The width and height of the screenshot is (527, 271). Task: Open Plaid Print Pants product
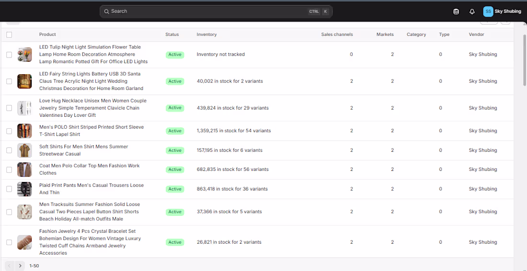(x=92, y=189)
